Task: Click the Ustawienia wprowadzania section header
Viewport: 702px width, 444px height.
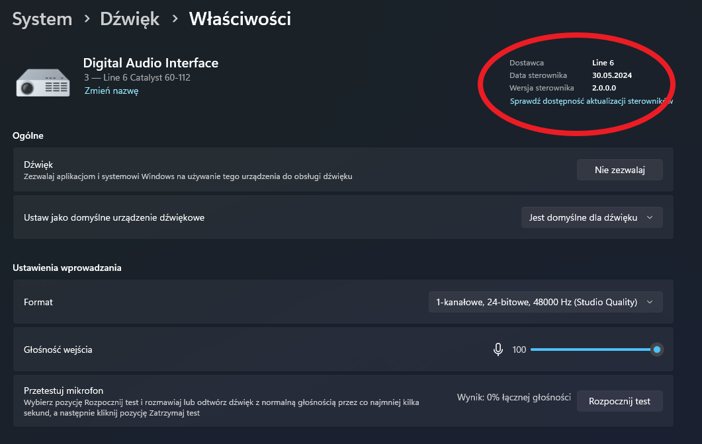Action: click(x=67, y=268)
